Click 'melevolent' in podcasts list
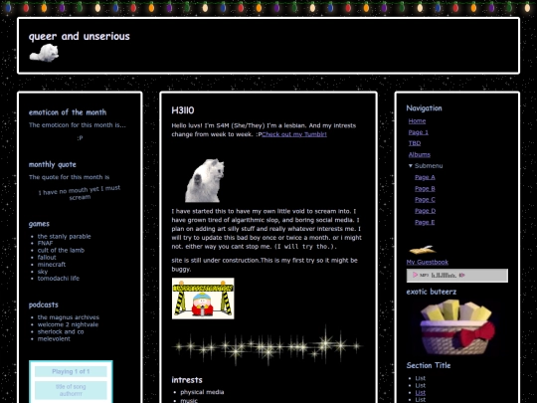The image size is (537, 403). [54, 339]
